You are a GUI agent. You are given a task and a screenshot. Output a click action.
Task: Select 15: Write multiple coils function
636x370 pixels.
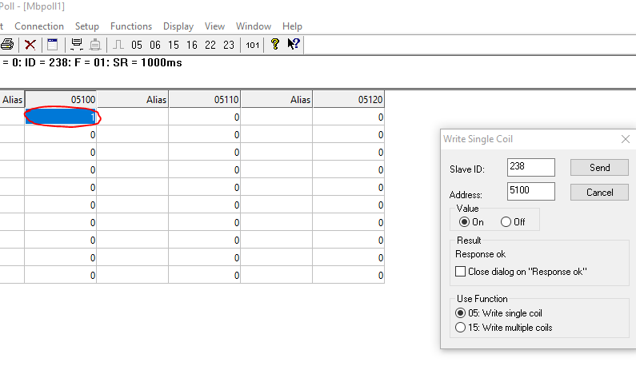(460, 328)
